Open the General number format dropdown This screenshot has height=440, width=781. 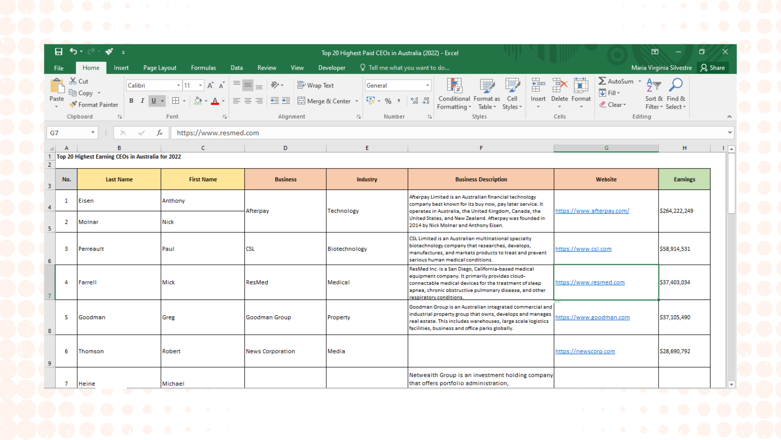(427, 86)
